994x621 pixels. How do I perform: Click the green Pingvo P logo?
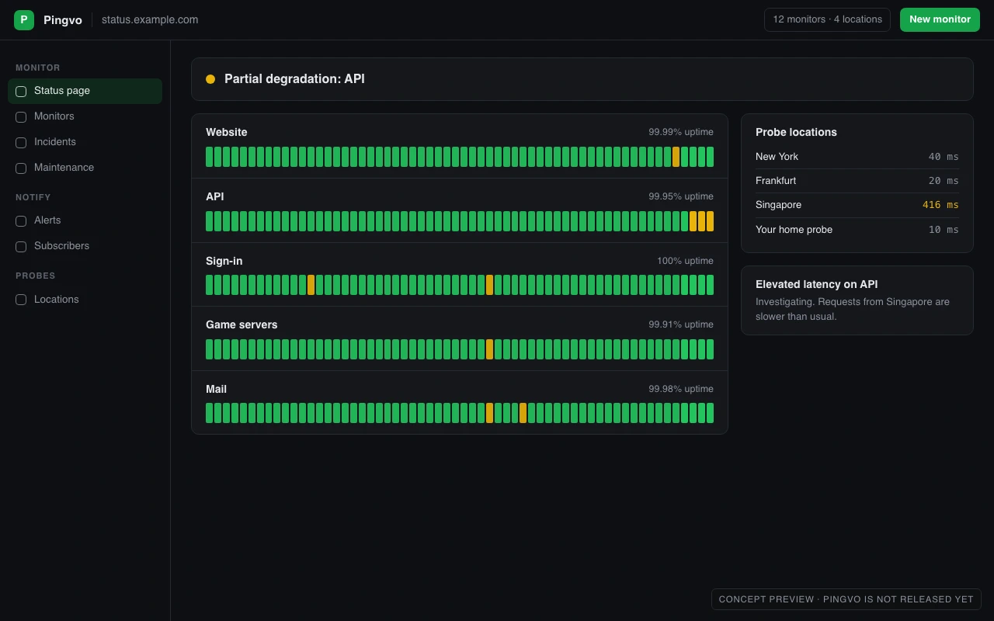click(x=24, y=20)
